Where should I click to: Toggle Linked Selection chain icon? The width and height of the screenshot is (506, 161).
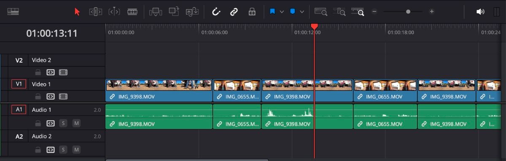[x=234, y=12]
